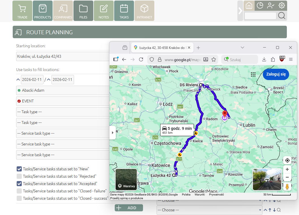Enable status set to "Rejected" checkbox
Viewport: 299px width, 215px height.
point(19,176)
